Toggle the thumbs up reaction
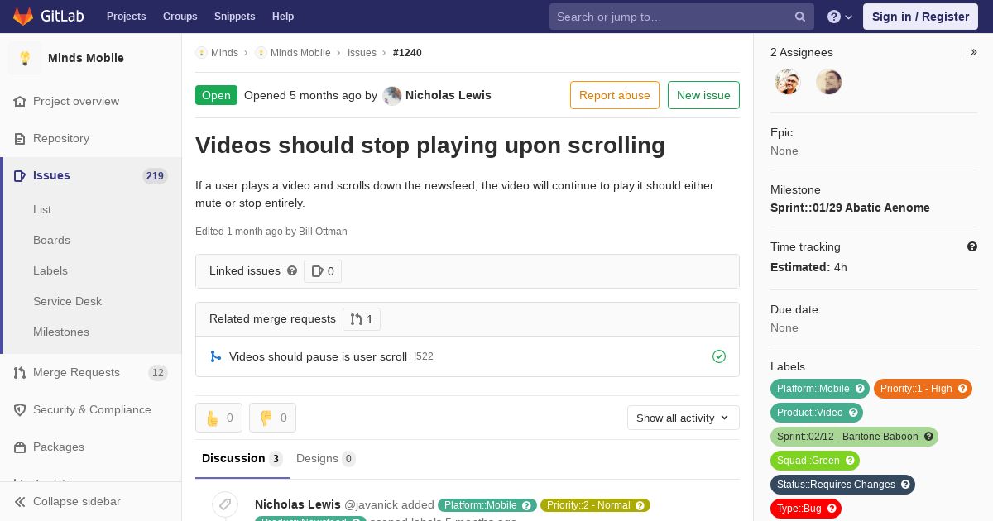The width and height of the screenshot is (993, 521). [218, 418]
